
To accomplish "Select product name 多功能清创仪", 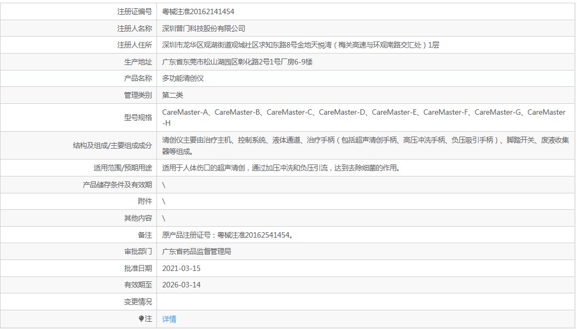I will tap(183, 78).
